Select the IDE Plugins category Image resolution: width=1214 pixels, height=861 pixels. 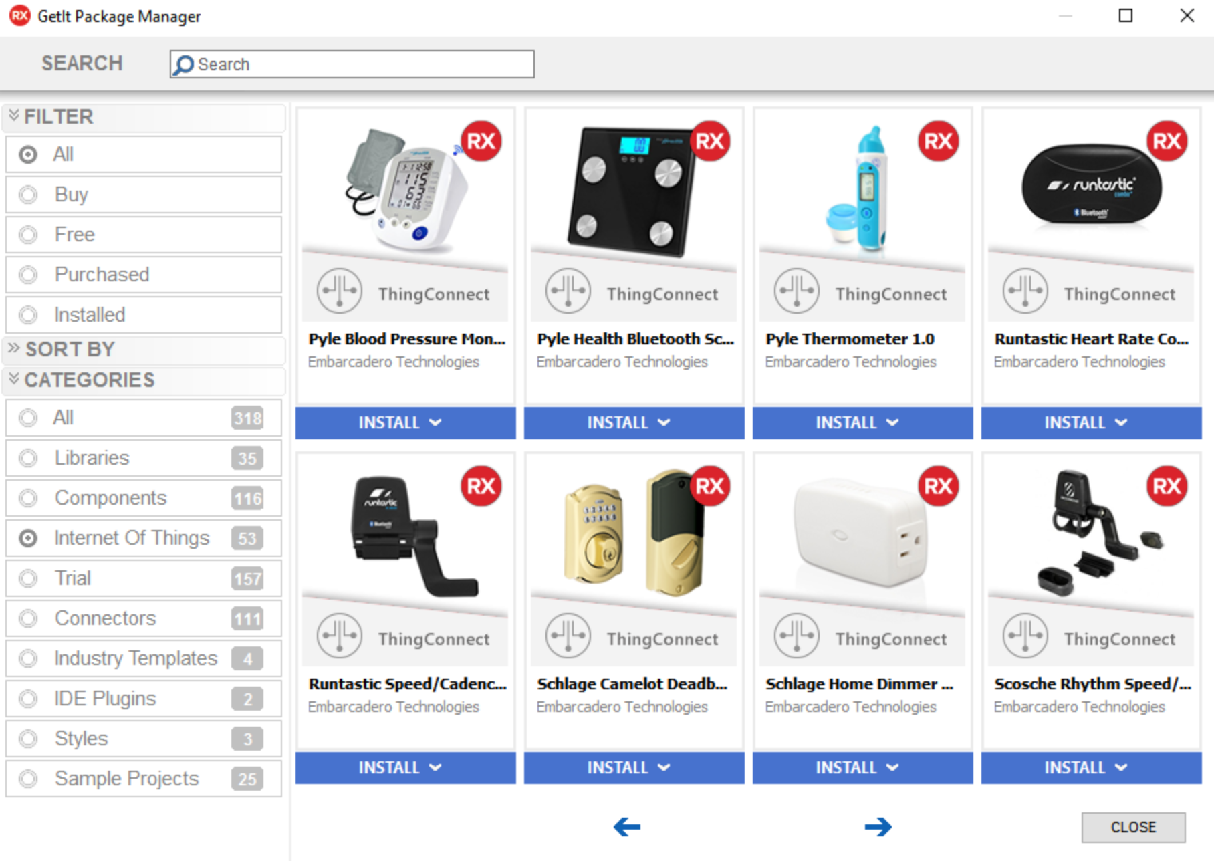pyautogui.click(x=143, y=699)
